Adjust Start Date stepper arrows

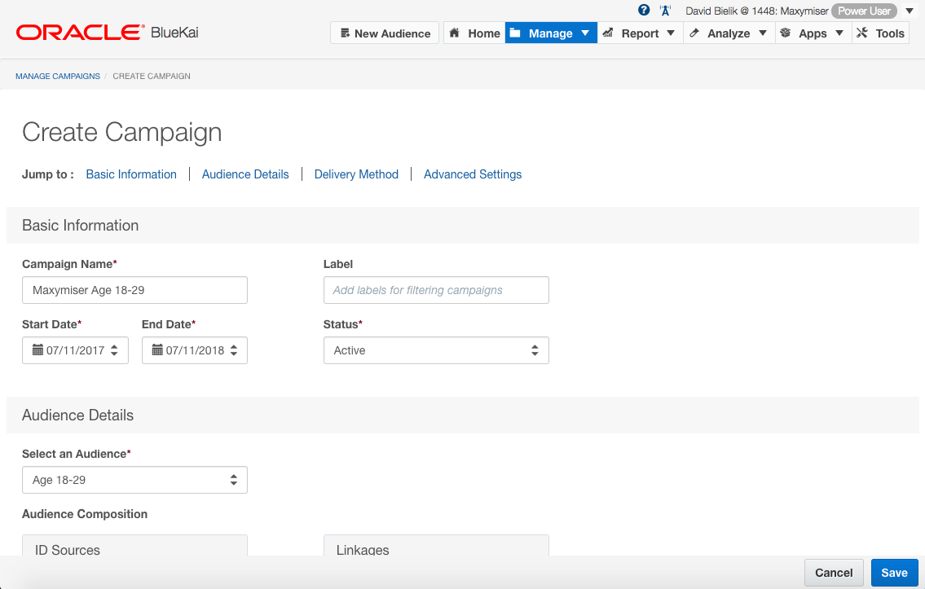[114, 350]
